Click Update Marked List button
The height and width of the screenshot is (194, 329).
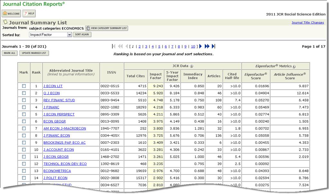tap(34, 53)
